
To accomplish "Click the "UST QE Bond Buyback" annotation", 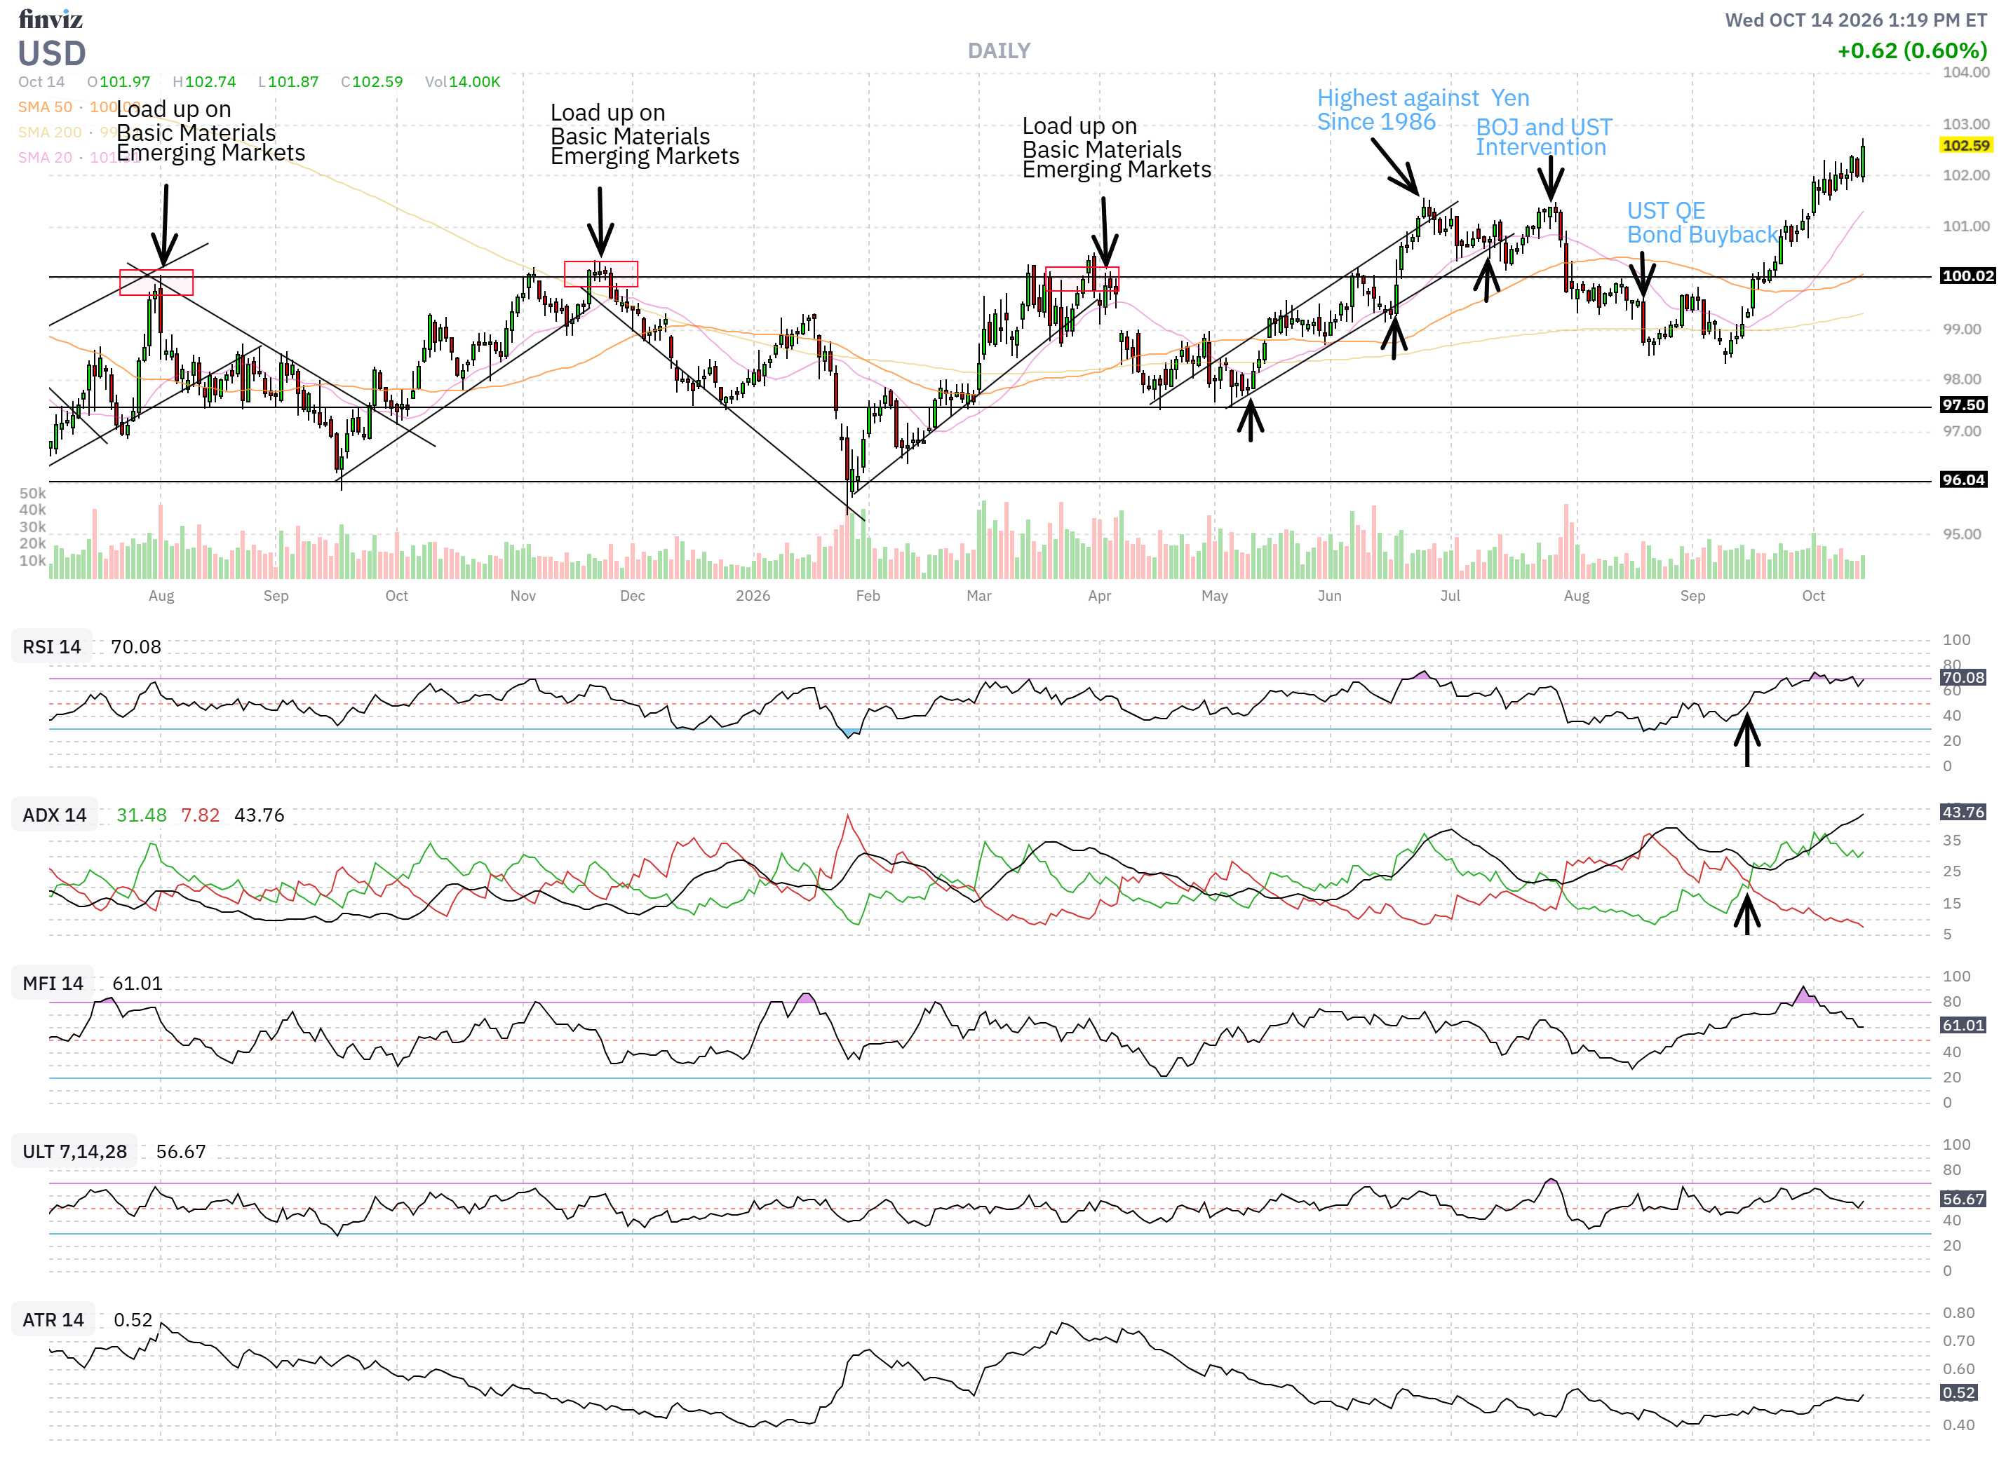I will coord(1704,223).
